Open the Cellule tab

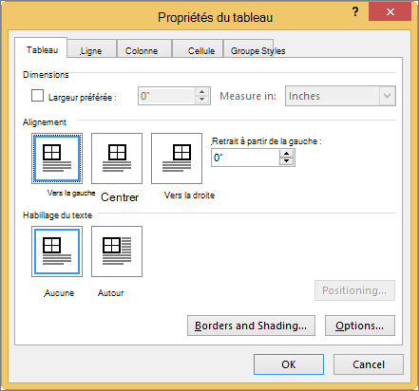pyautogui.click(x=200, y=50)
